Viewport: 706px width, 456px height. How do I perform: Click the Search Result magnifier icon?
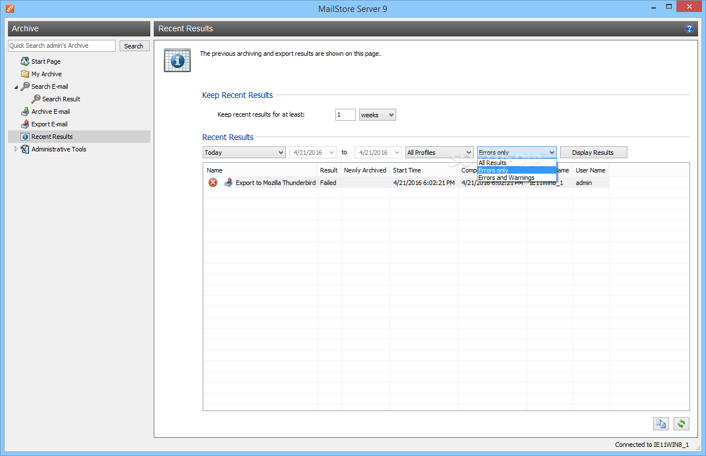36,99
